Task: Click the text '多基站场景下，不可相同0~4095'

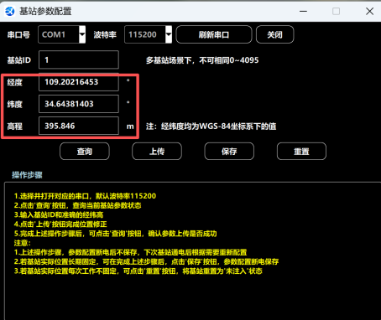Action: click(202, 60)
